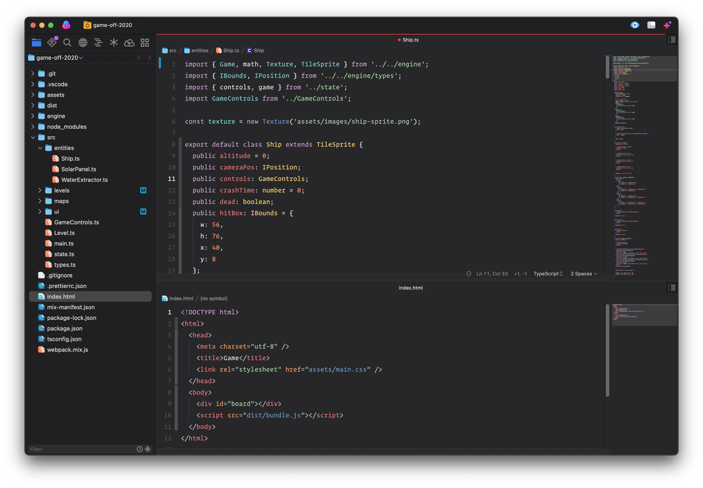Click the Ship.ts editor vertical scrollbar
The image size is (703, 488).
tap(608, 67)
